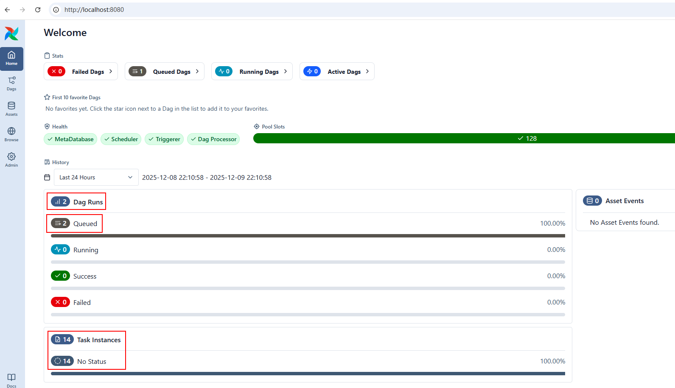Click the chevron beside Queued Dags
675x388 pixels.
click(x=197, y=71)
